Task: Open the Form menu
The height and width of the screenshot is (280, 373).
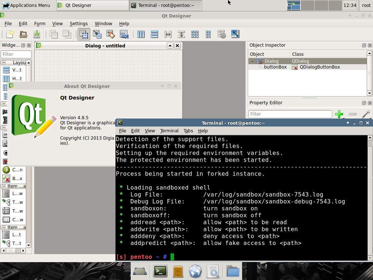Action: coord(40,24)
